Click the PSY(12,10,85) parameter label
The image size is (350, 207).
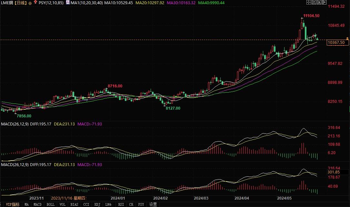coord(51,3)
